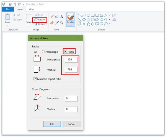Select the Pencil tool
Image resolution: width=166 pixels, height=137 pixels.
(x=52, y=17)
